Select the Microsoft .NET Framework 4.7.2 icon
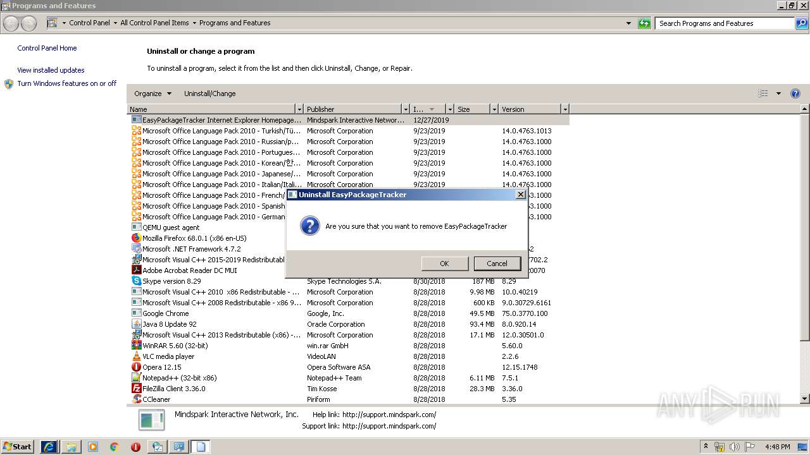The width and height of the screenshot is (810, 455). [136, 249]
